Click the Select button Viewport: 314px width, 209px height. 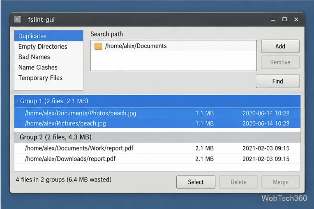point(196,182)
